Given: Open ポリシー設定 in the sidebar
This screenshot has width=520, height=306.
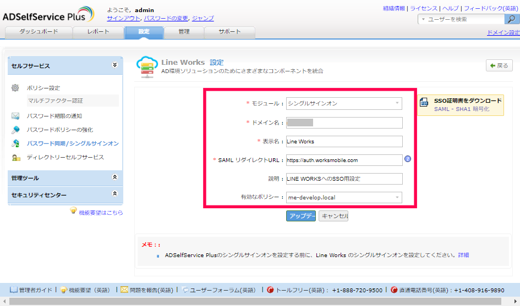Looking at the screenshot, I should coord(43,88).
